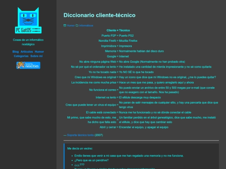Viewport: 226px width, 169px height.
Task: Click bullet ¿Pero que es un pendrive?
Action: (x=91, y=160)
